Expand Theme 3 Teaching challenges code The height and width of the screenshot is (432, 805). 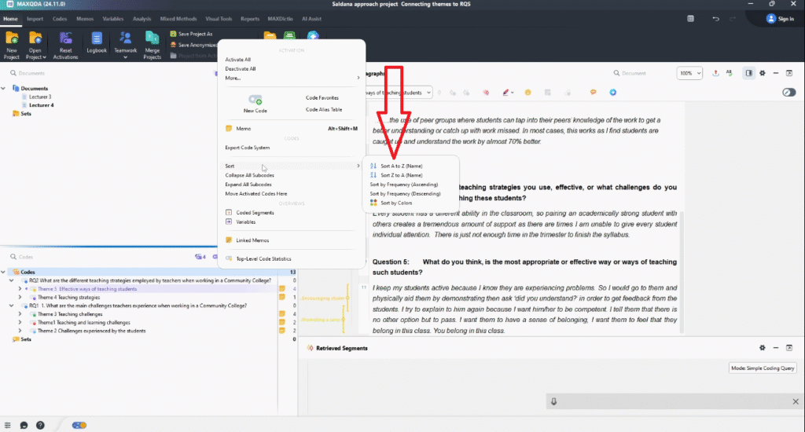click(20, 314)
